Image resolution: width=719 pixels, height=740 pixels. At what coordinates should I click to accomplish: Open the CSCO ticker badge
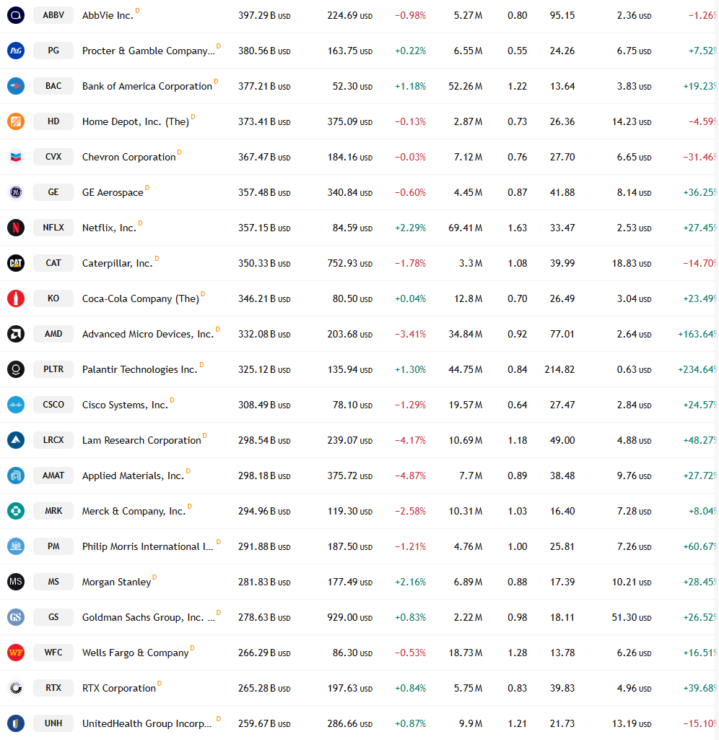(x=53, y=405)
